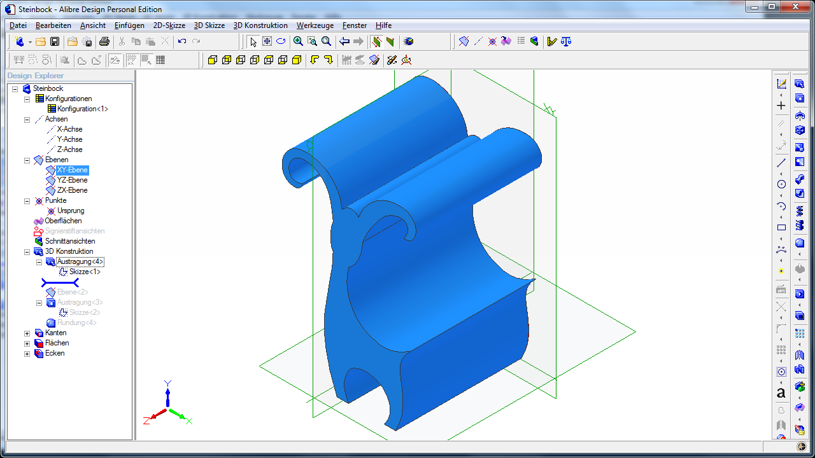Viewport: 815px width, 458px height.
Task: Select XY-Ebene in the tree
Action: [x=72, y=170]
